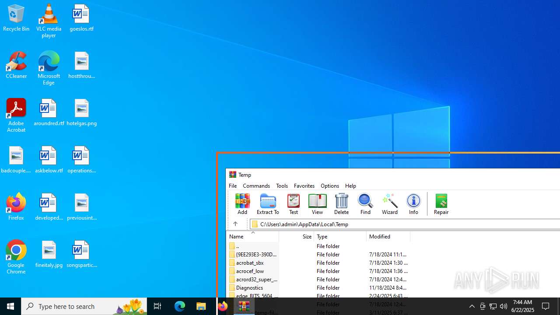Open the Help menu
Viewport: 560px width, 315px height.
[x=350, y=185]
